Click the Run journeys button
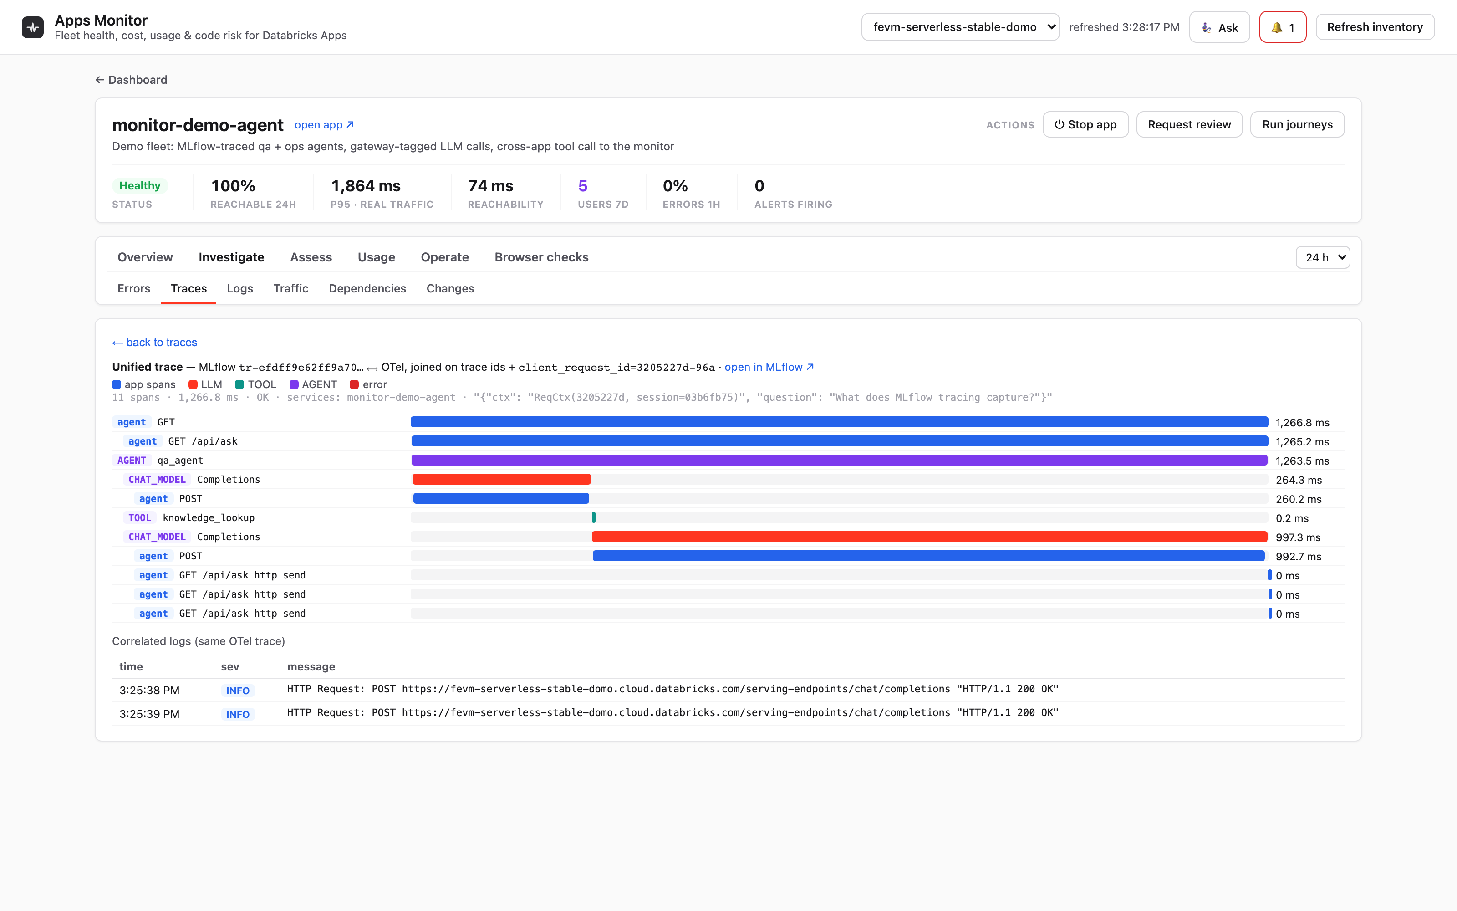This screenshot has height=911, width=1457. coord(1297,125)
